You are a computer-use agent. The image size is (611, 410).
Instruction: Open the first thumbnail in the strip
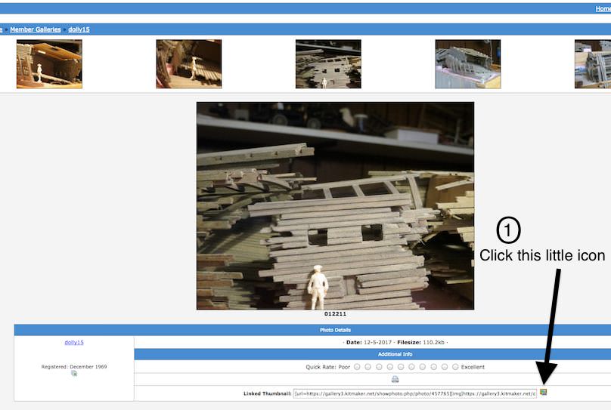pos(49,64)
